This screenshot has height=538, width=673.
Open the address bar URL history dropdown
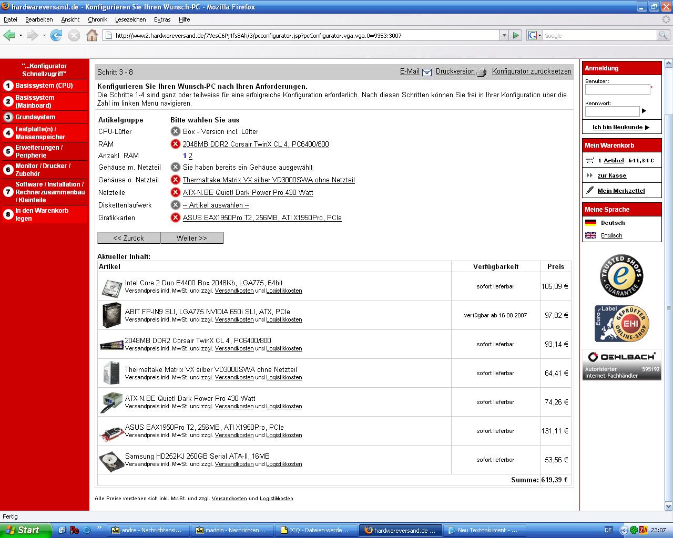tap(504, 35)
